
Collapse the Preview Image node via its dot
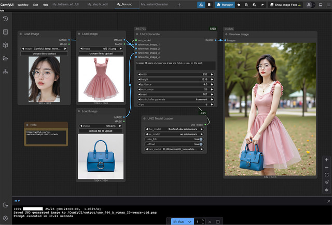click(x=226, y=34)
